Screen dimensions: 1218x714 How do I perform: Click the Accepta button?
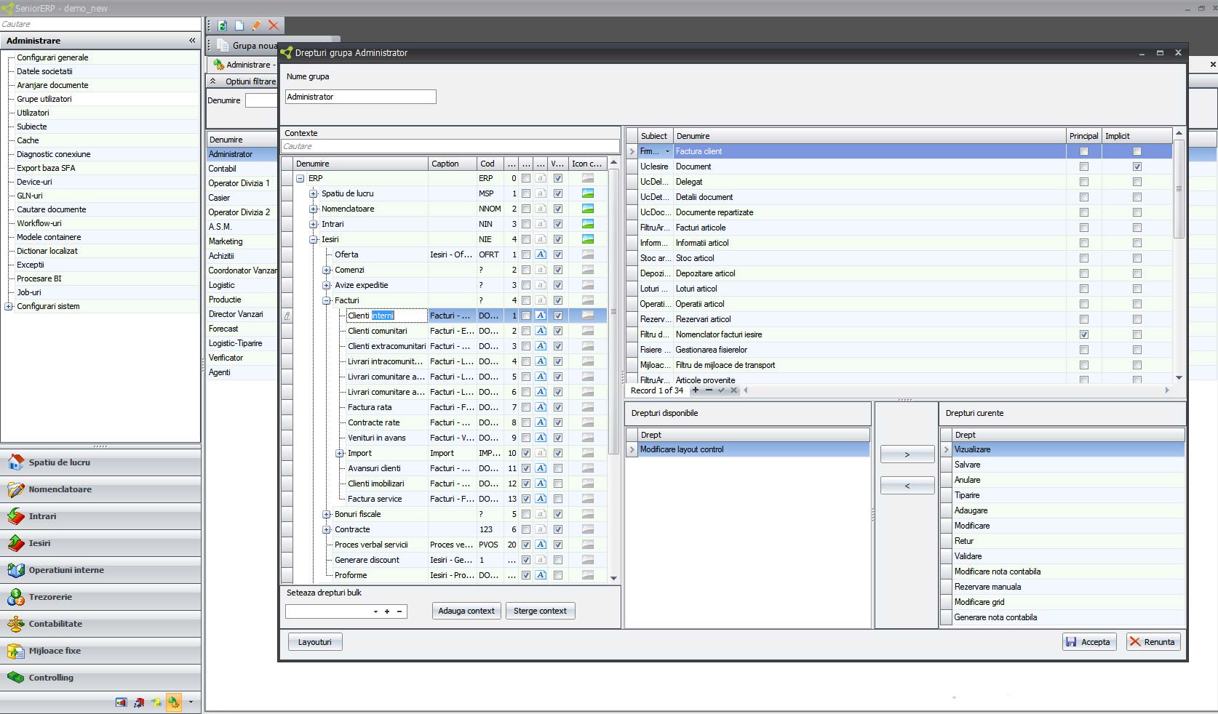point(1089,641)
